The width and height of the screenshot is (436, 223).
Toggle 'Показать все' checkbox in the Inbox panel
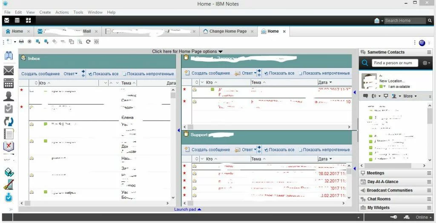pos(90,74)
